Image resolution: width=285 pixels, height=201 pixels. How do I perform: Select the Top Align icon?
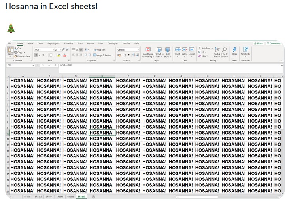(74, 50)
